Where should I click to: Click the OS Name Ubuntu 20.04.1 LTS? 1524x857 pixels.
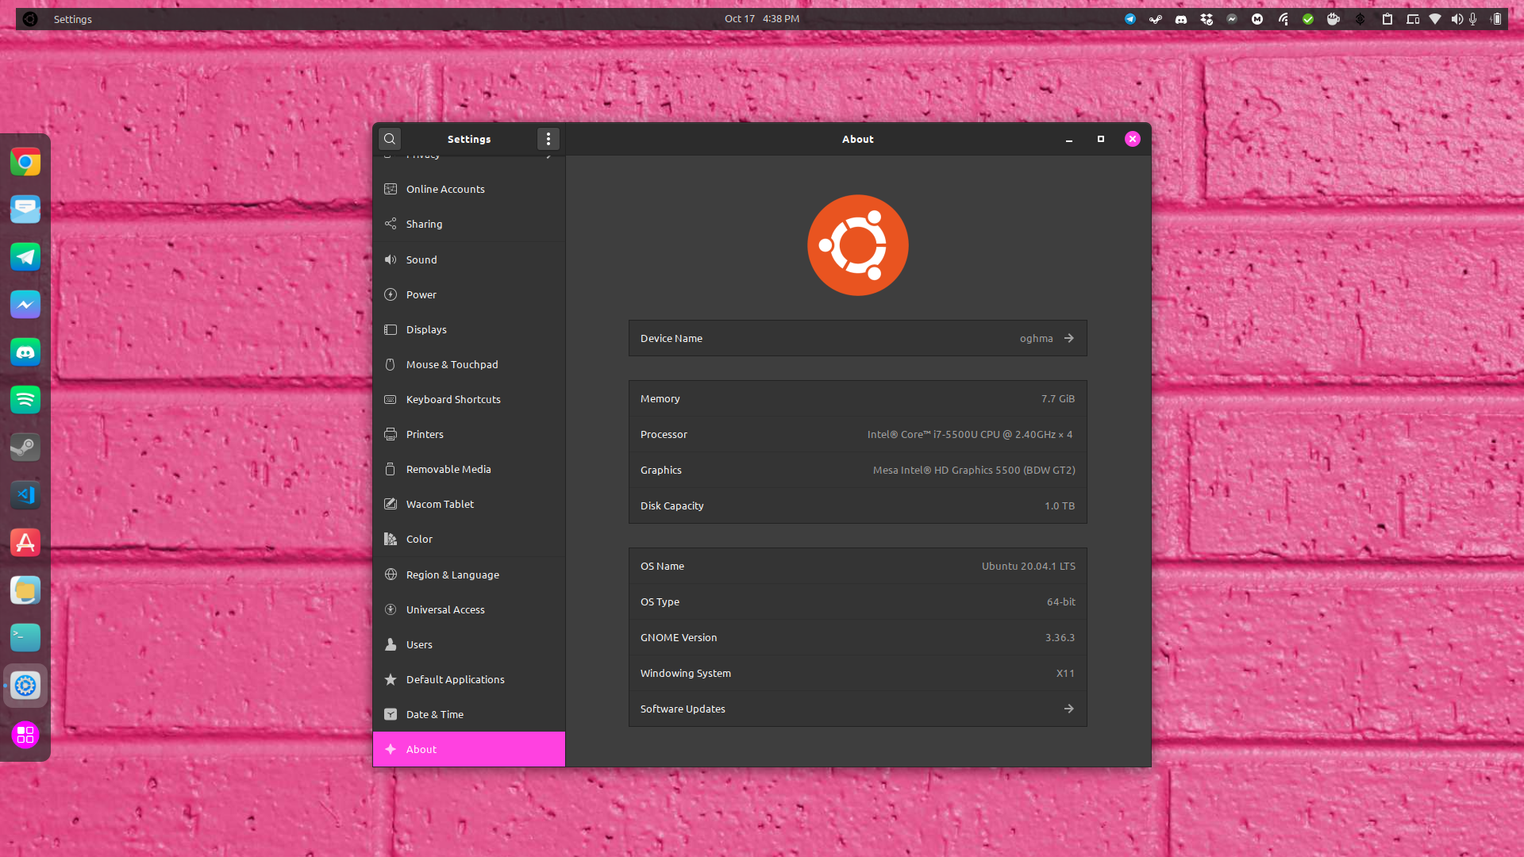(1029, 566)
